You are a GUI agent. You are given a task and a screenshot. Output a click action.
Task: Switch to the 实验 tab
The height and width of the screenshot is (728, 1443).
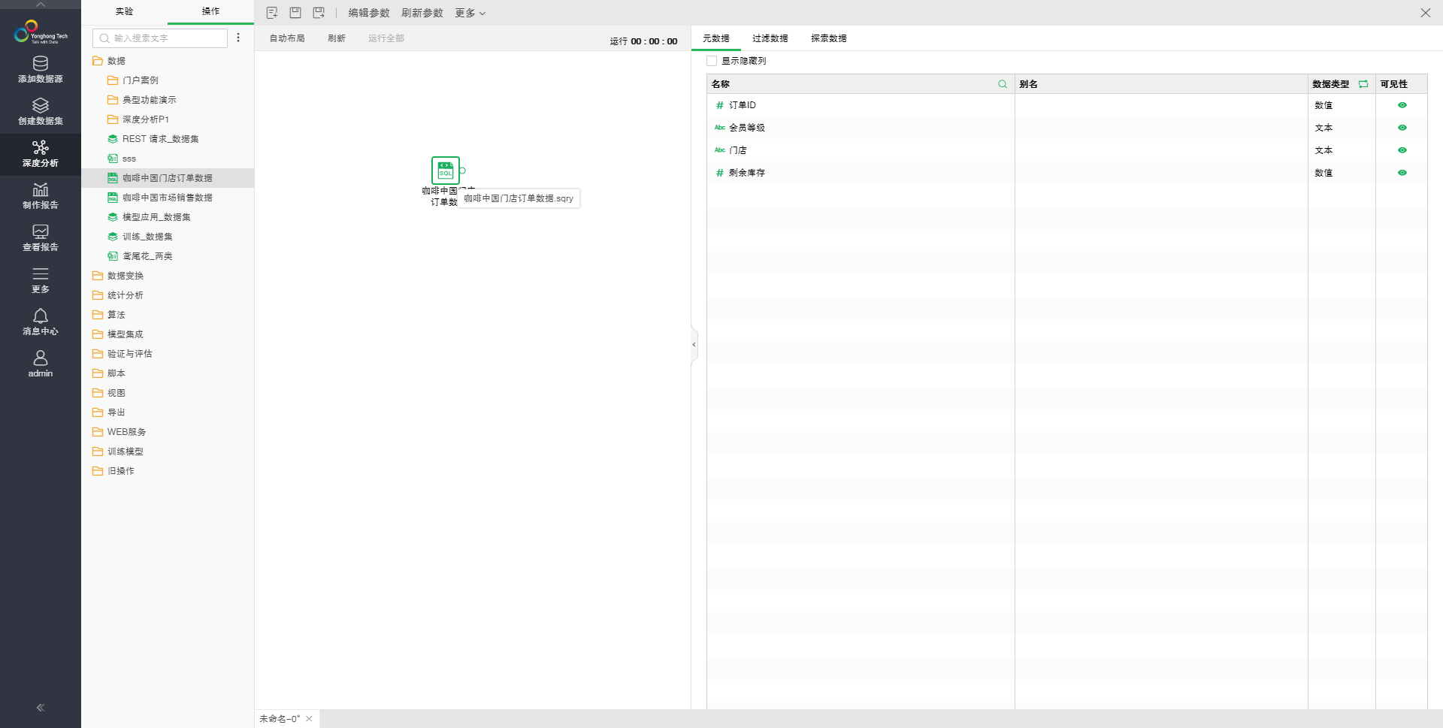click(124, 12)
